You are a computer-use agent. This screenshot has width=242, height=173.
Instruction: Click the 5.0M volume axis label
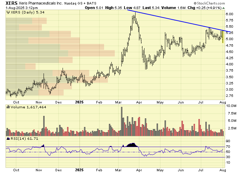click(x=232, y=121)
